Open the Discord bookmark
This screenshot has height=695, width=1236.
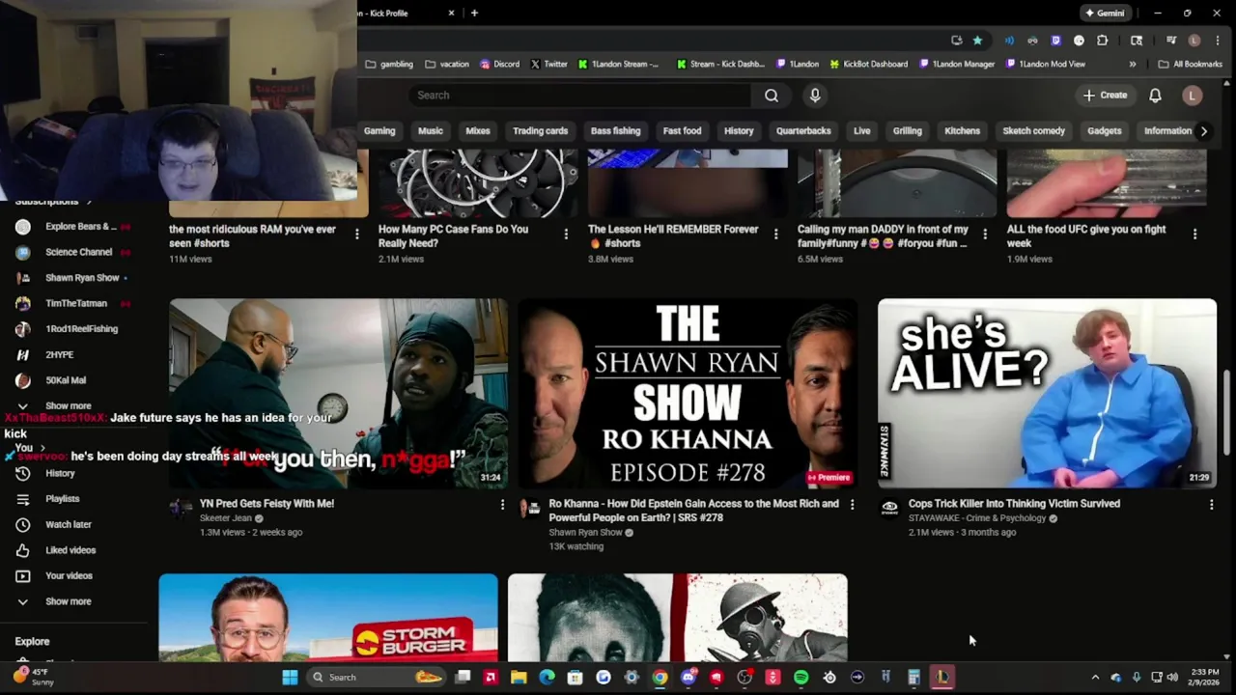click(499, 65)
